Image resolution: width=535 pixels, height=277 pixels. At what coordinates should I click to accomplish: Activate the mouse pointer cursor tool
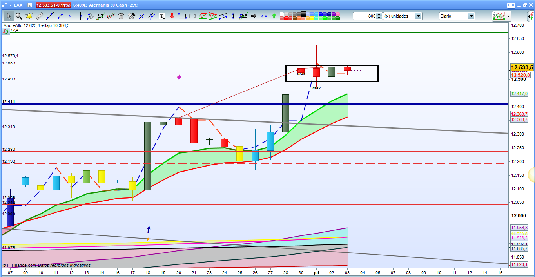pos(8,16)
